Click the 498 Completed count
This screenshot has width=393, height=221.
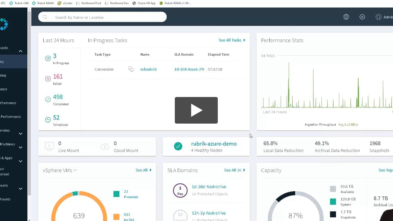click(58, 97)
